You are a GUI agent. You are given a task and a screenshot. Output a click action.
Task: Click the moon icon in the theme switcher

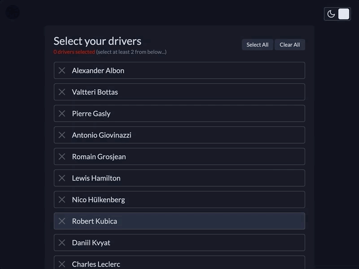331,14
